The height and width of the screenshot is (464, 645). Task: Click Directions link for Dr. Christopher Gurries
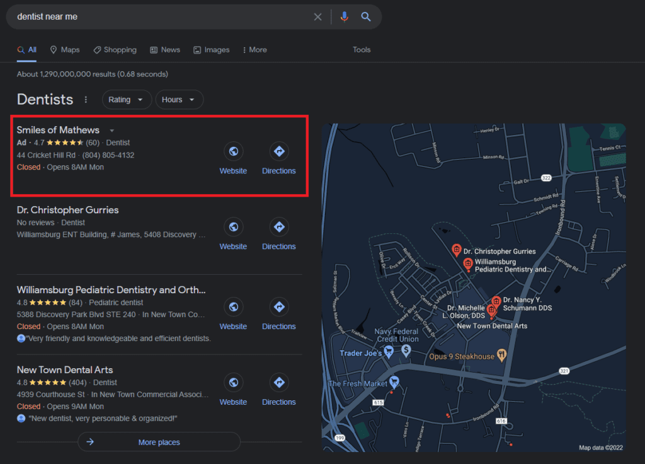[x=279, y=246]
